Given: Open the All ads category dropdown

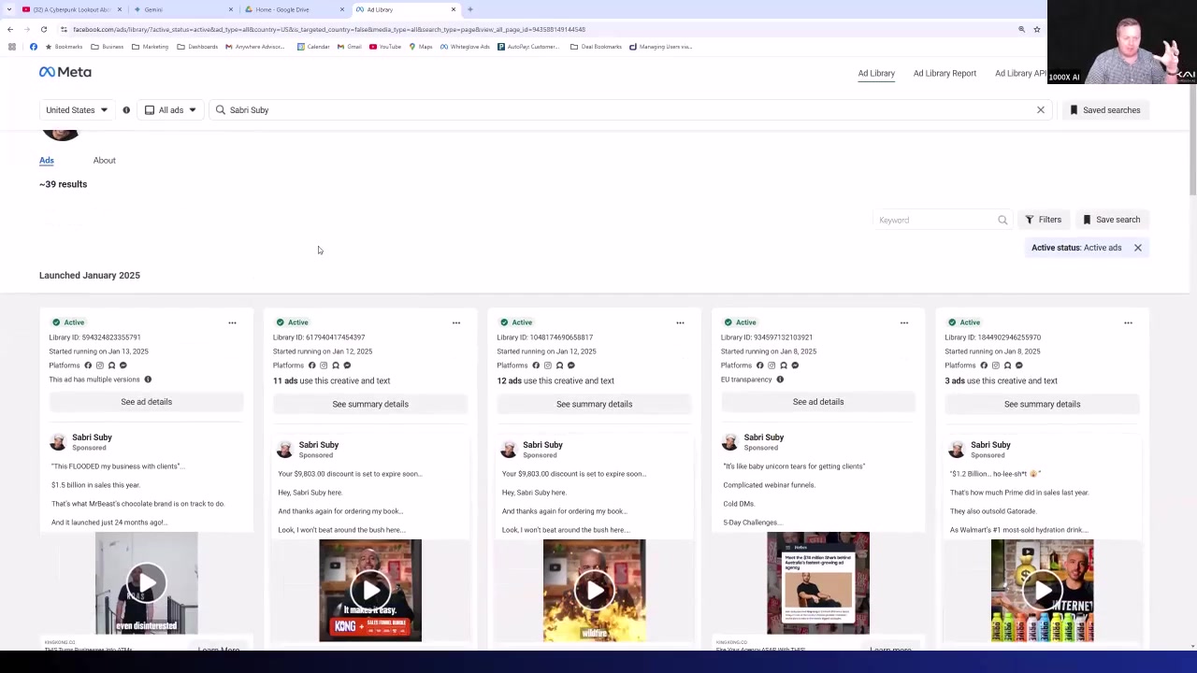Looking at the screenshot, I should (x=170, y=110).
